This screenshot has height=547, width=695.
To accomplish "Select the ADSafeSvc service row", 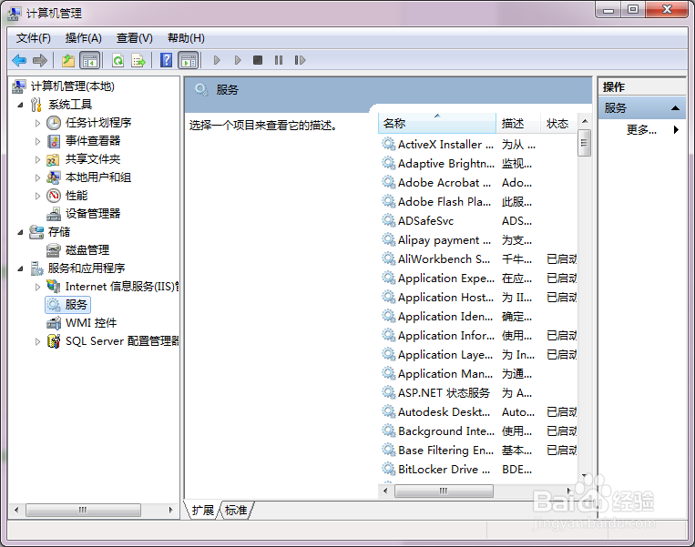I will [478, 220].
